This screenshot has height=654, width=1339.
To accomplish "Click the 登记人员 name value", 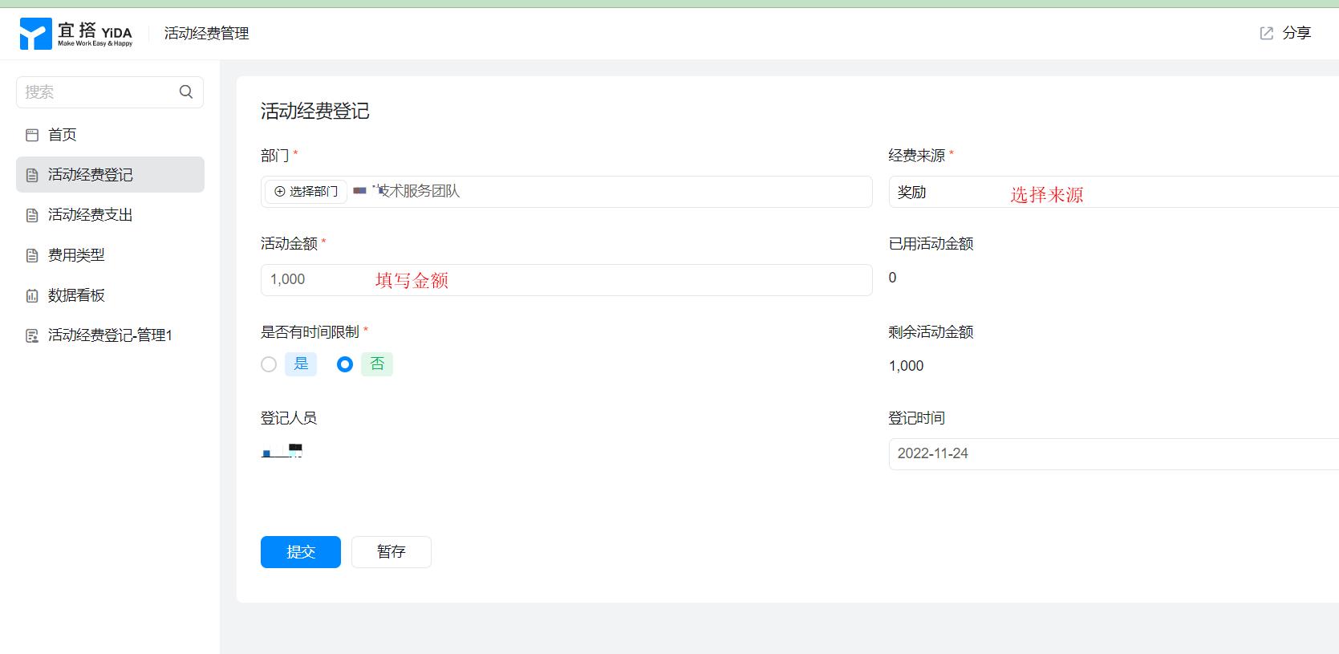I will point(282,450).
